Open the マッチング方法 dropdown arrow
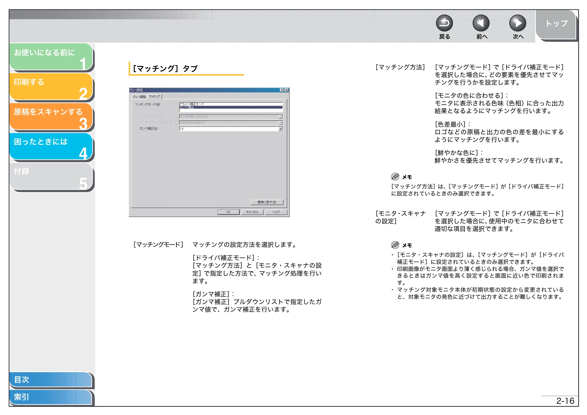 tap(281, 117)
